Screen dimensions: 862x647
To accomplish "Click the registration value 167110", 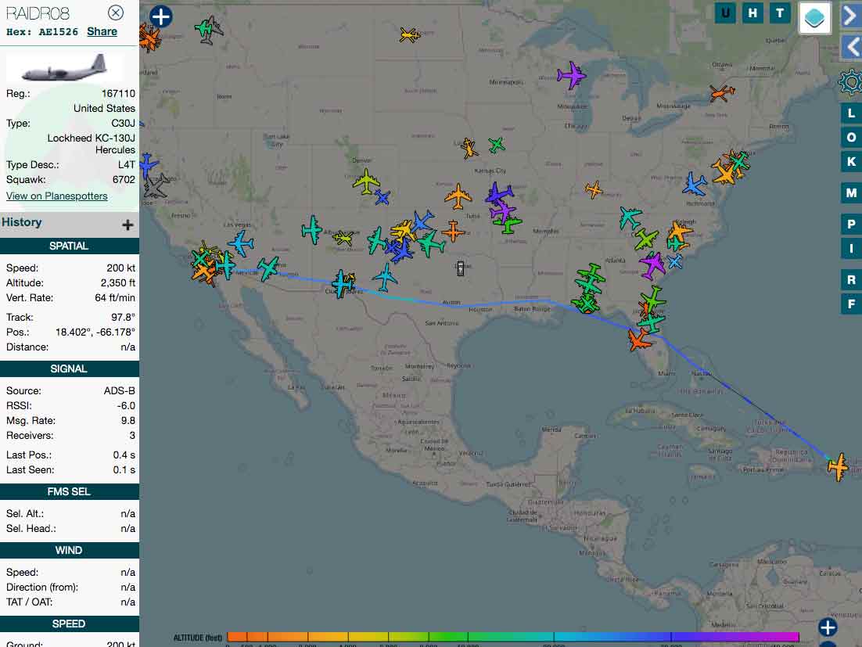I will tap(118, 93).
